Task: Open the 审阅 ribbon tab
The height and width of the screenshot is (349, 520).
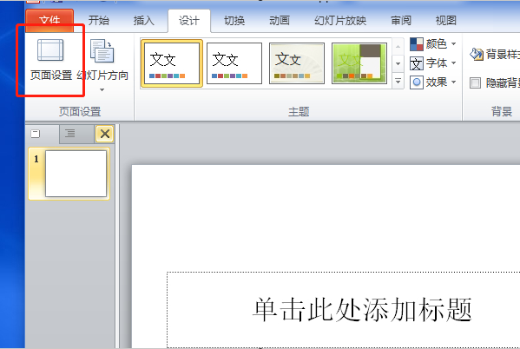Action: coord(400,21)
